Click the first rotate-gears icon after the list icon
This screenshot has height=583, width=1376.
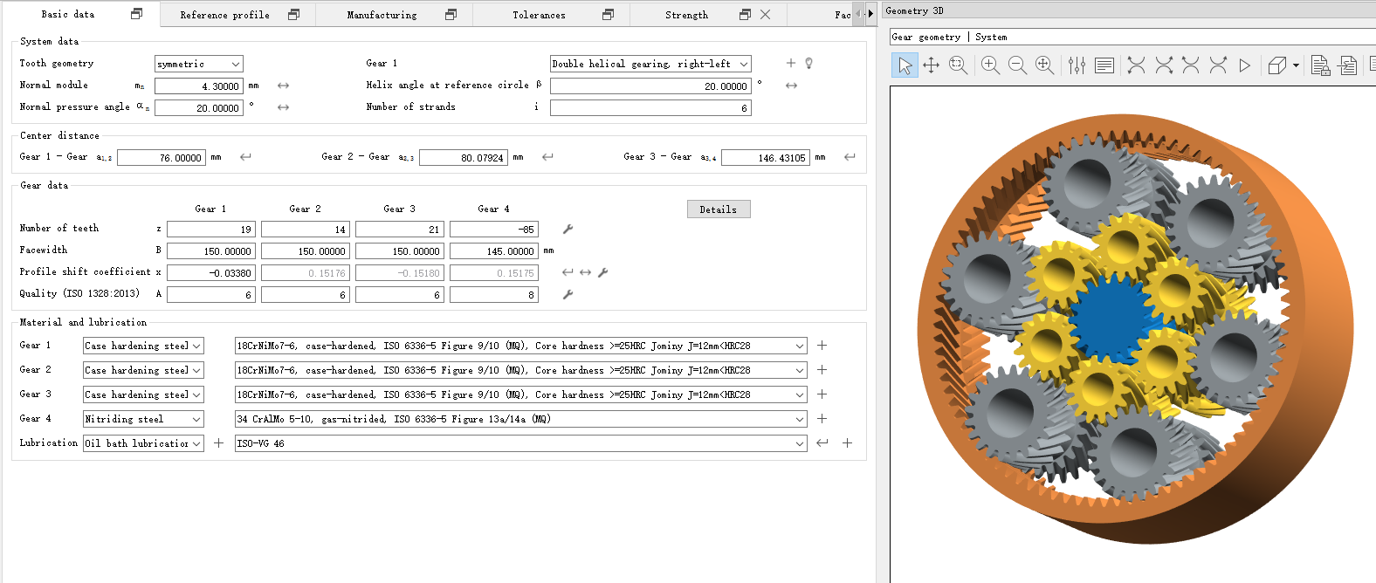tap(1136, 65)
